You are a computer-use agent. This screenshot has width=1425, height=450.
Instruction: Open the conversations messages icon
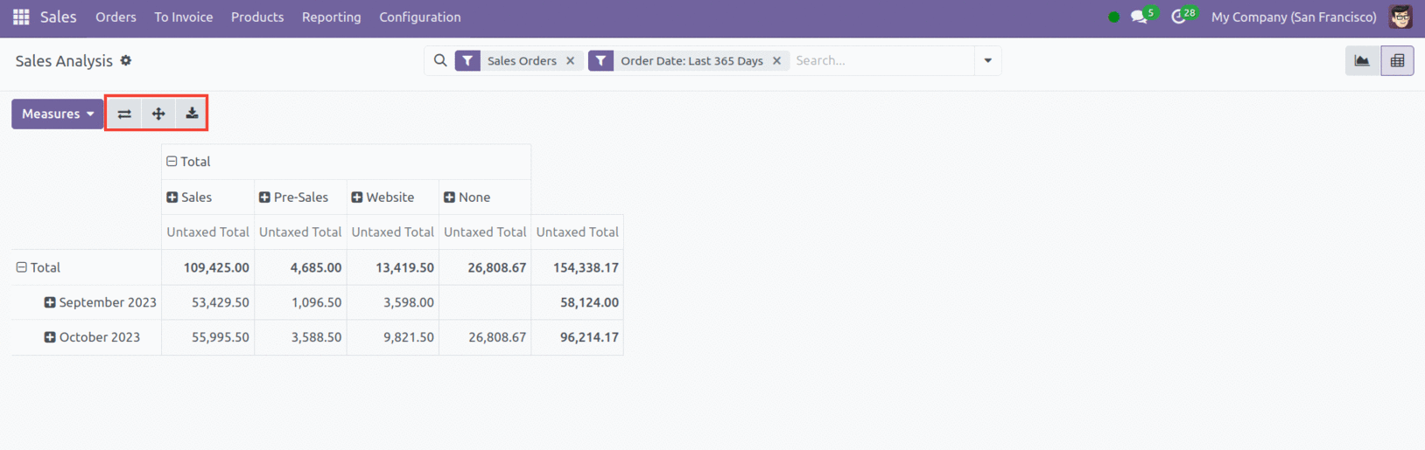1138,17
